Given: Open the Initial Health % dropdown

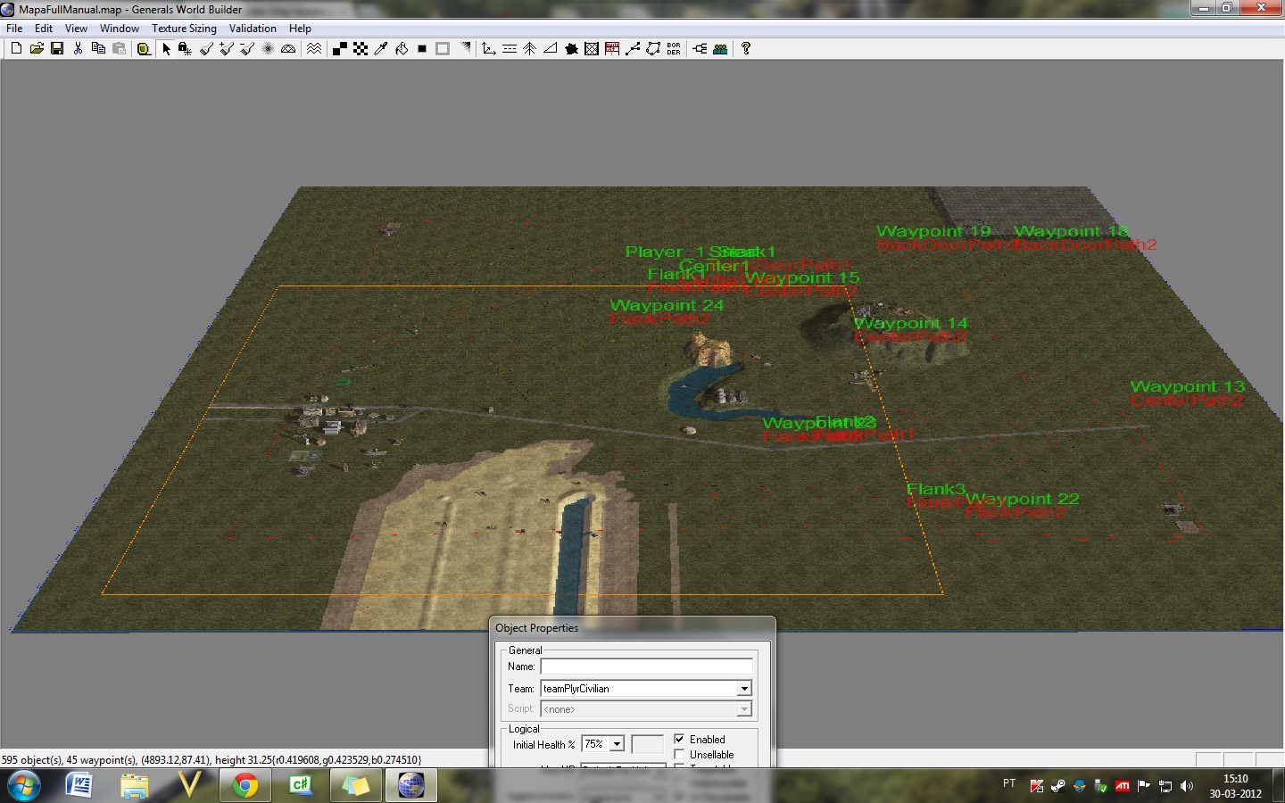Looking at the screenshot, I should tap(617, 744).
